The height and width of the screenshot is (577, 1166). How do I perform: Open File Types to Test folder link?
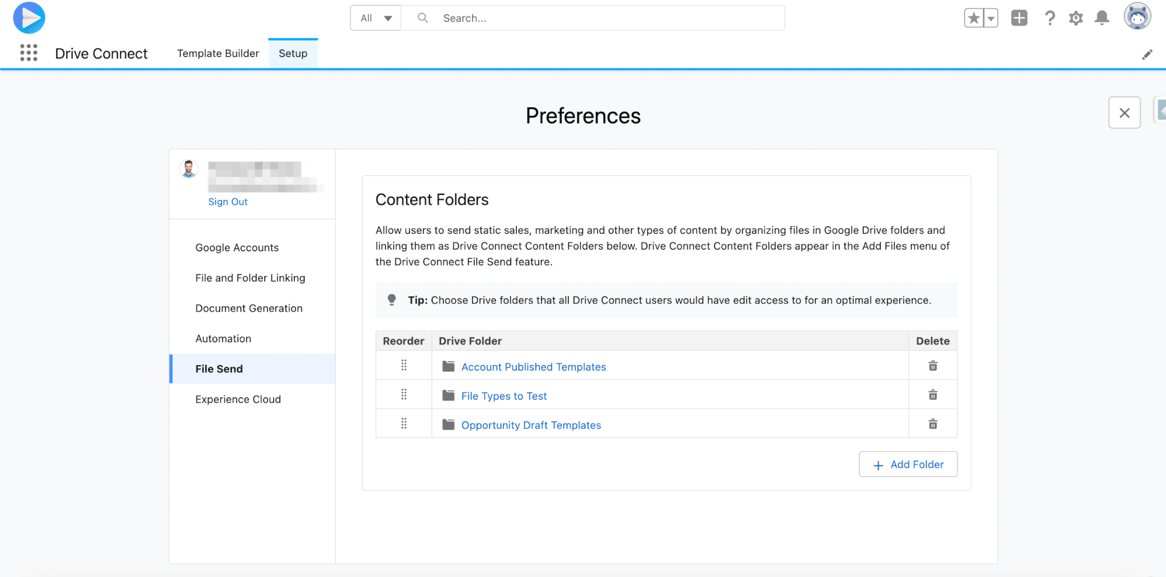click(x=504, y=396)
